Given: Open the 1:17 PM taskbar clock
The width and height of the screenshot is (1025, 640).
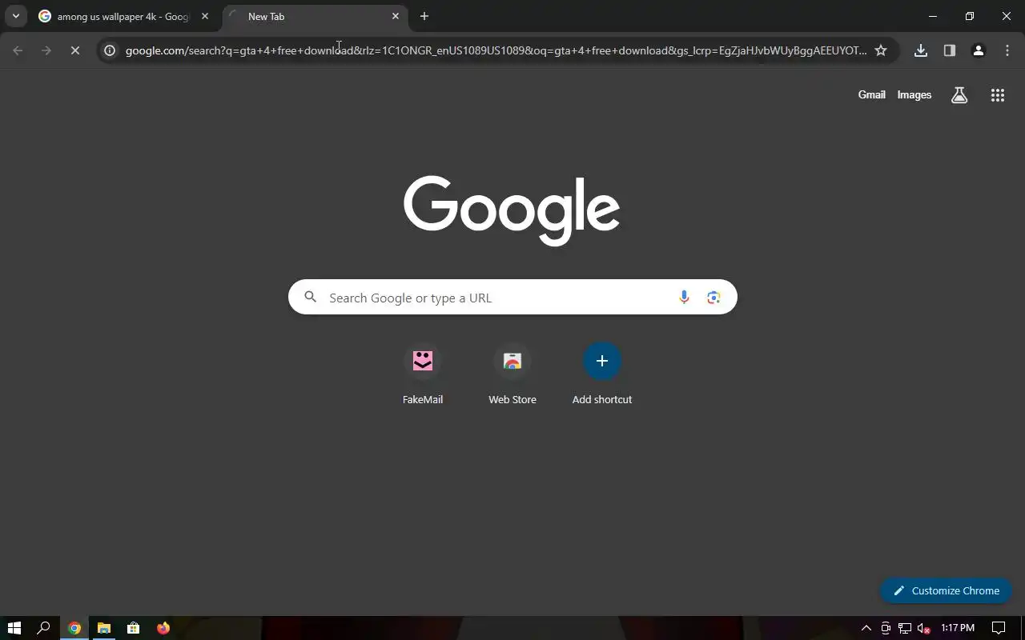Looking at the screenshot, I should (x=958, y=628).
